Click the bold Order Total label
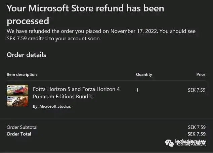Viewport: 213px width, 153px height. point(19,134)
